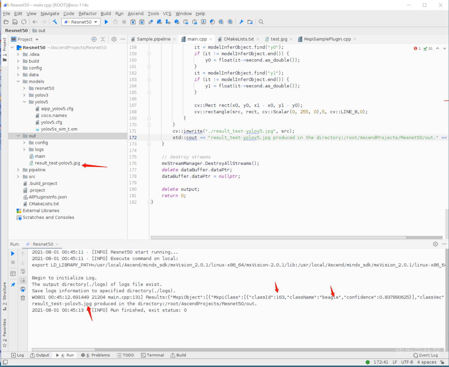The width and height of the screenshot is (449, 367).
Task: Click the Save All toolbar icon
Action: 15,22
